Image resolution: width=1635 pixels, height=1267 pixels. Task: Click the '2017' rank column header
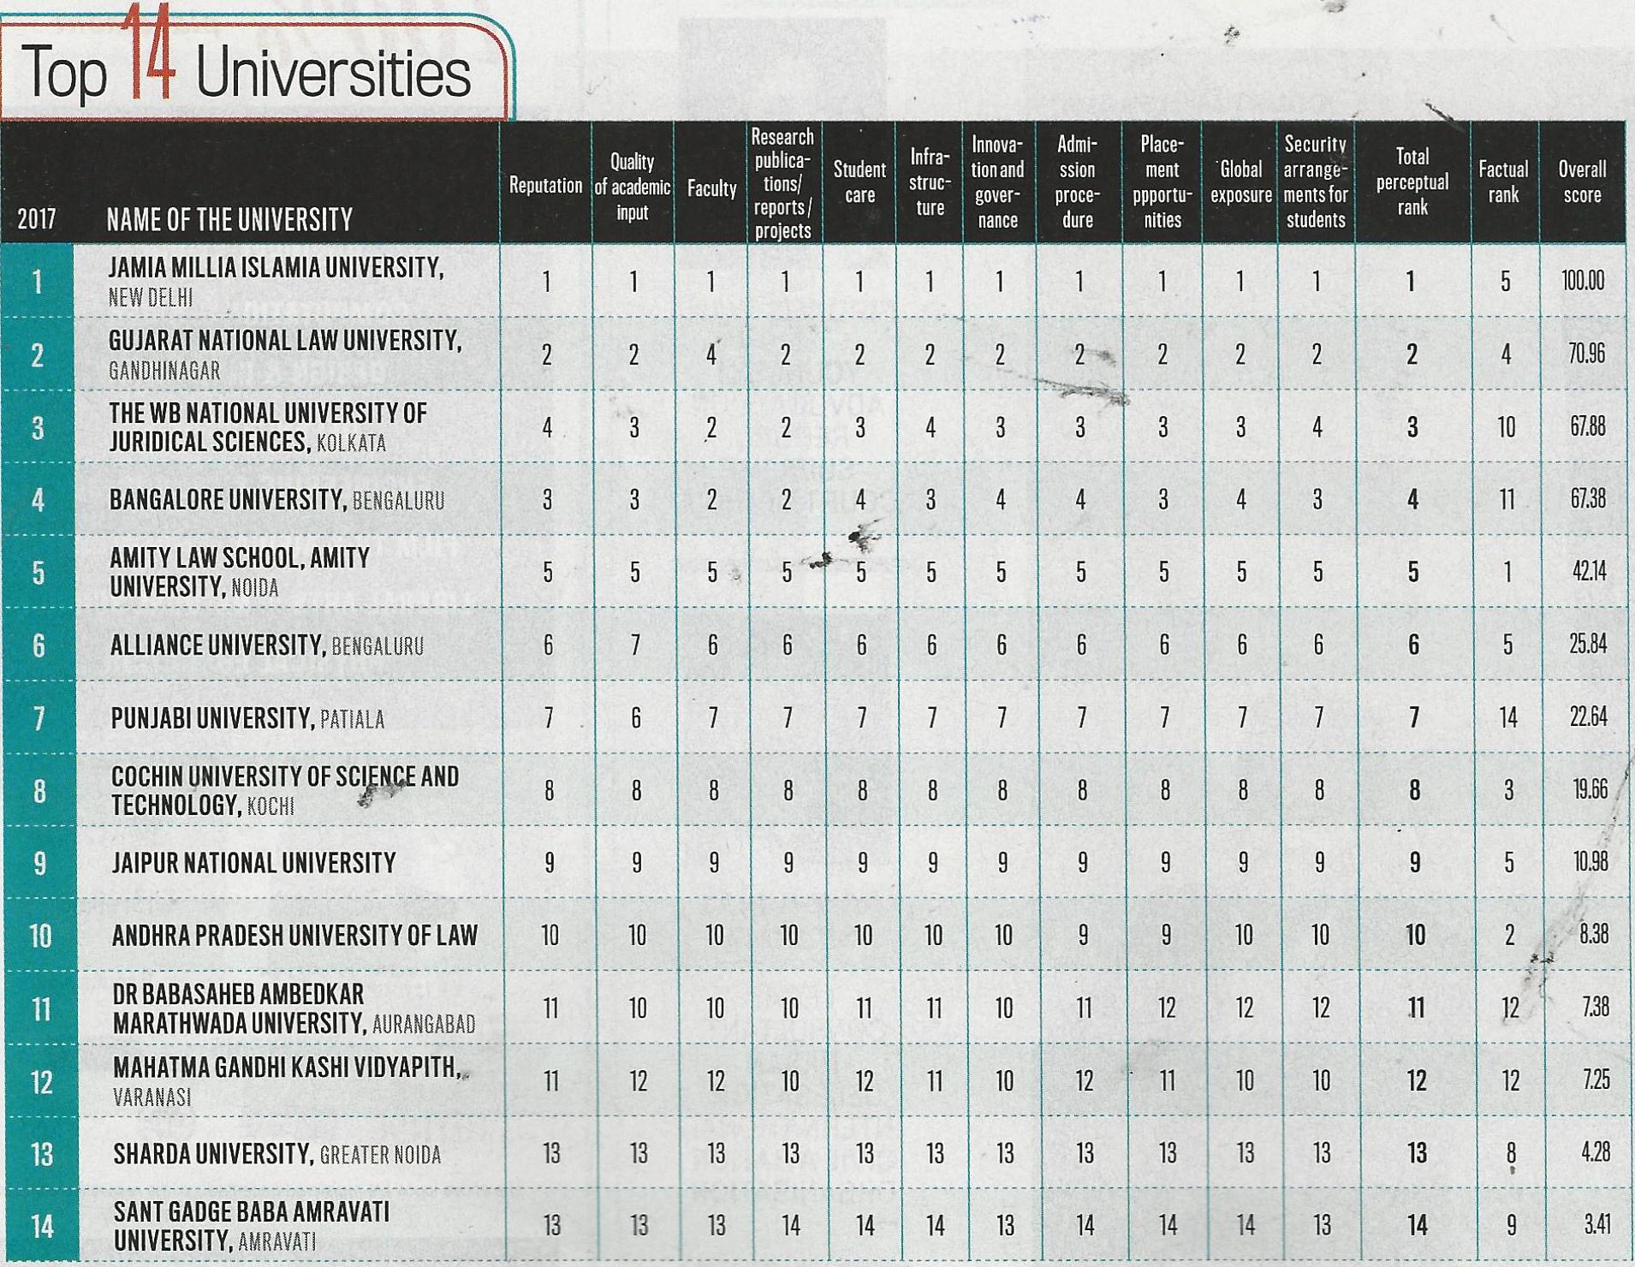pos(37,220)
